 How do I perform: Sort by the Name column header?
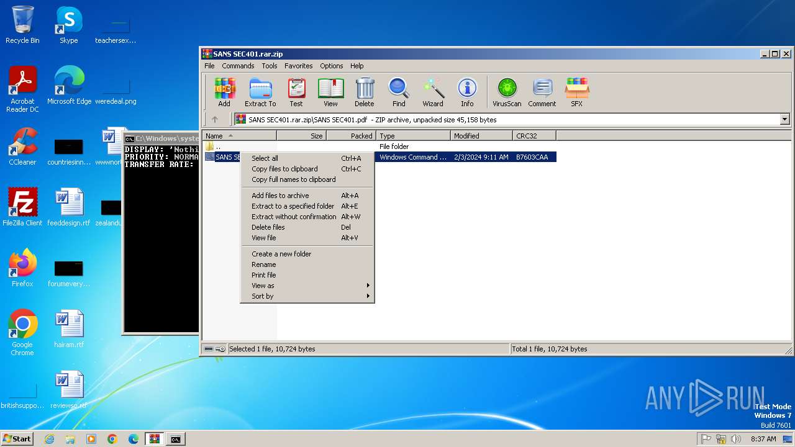239,136
